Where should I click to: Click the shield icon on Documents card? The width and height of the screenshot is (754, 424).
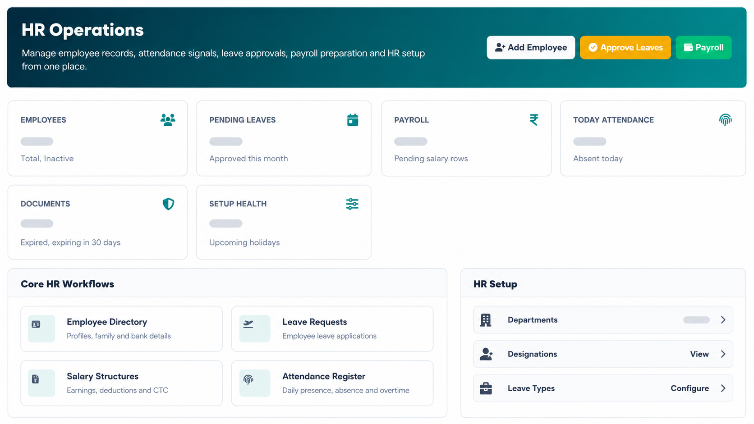tap(168, 204)
